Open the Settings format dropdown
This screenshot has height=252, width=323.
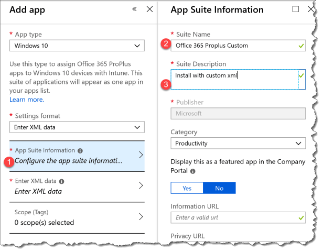[x=77, y=127]
